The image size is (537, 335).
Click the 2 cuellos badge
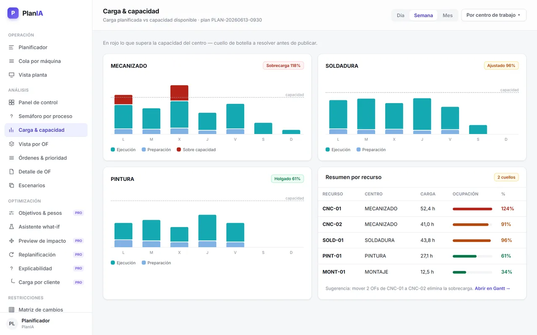point(506,177)
